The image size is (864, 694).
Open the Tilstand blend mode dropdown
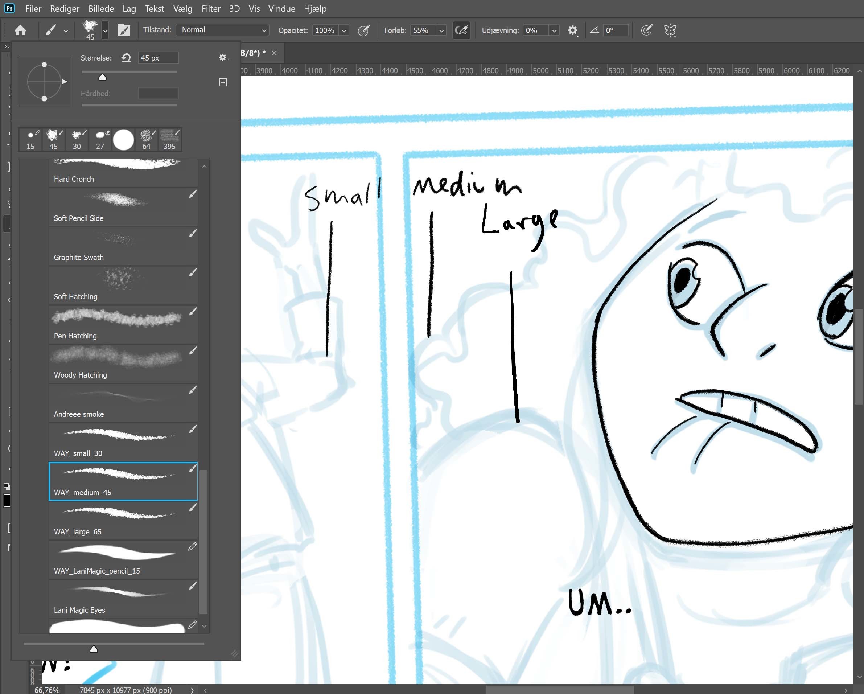223,30
